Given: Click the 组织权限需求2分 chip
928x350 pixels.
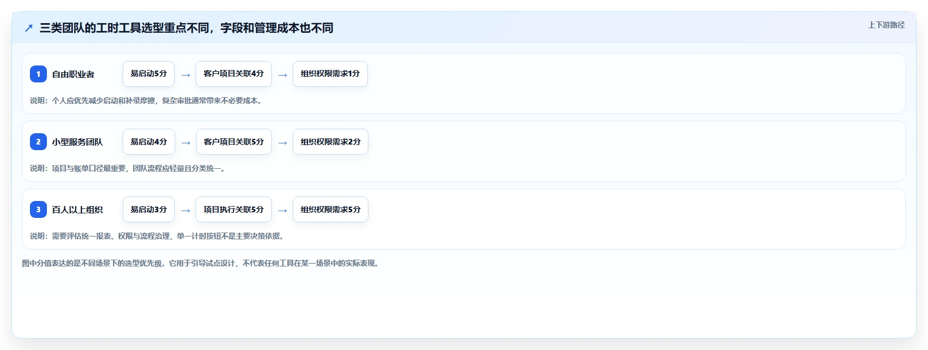Looking at the screenshot, I should (331, 142).
